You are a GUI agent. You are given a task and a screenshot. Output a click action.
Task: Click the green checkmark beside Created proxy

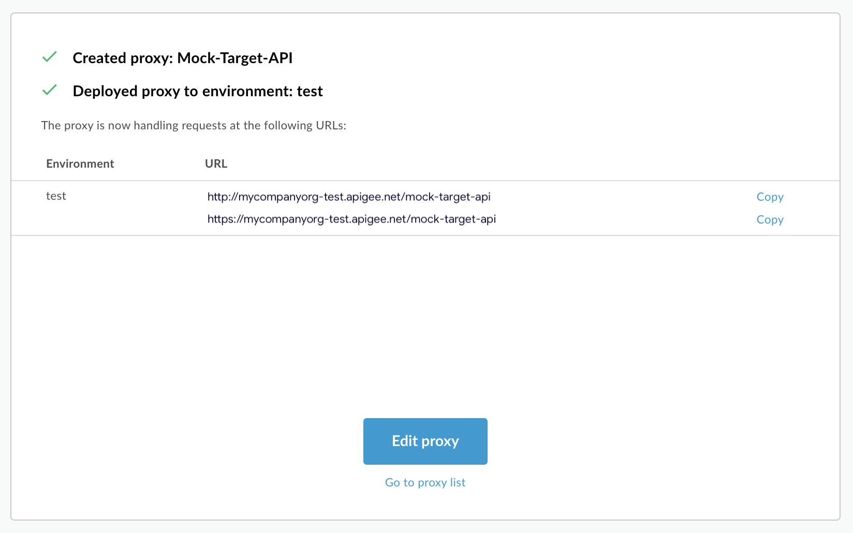[50, 57]
